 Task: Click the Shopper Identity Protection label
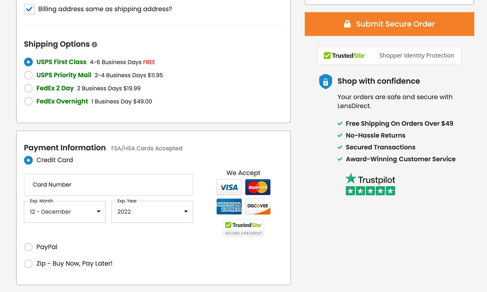click(x=417, y=55)
